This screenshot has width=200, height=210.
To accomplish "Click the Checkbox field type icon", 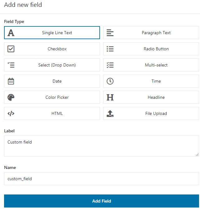I will tap(11, 49).
